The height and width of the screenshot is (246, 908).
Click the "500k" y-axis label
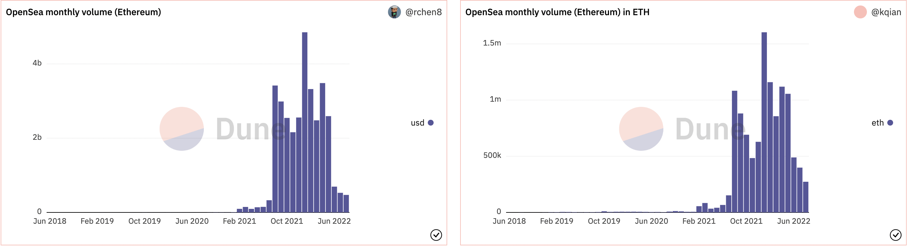pyautogui.click(x=493, y=155)
